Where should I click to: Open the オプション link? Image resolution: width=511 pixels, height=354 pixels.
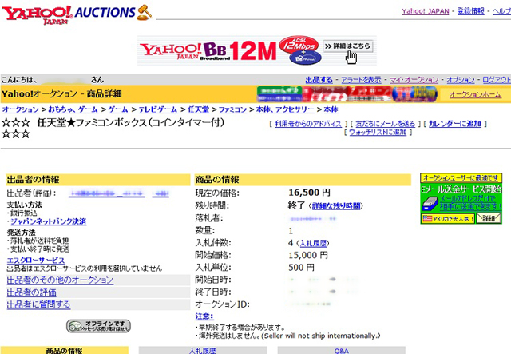point(460,80)
